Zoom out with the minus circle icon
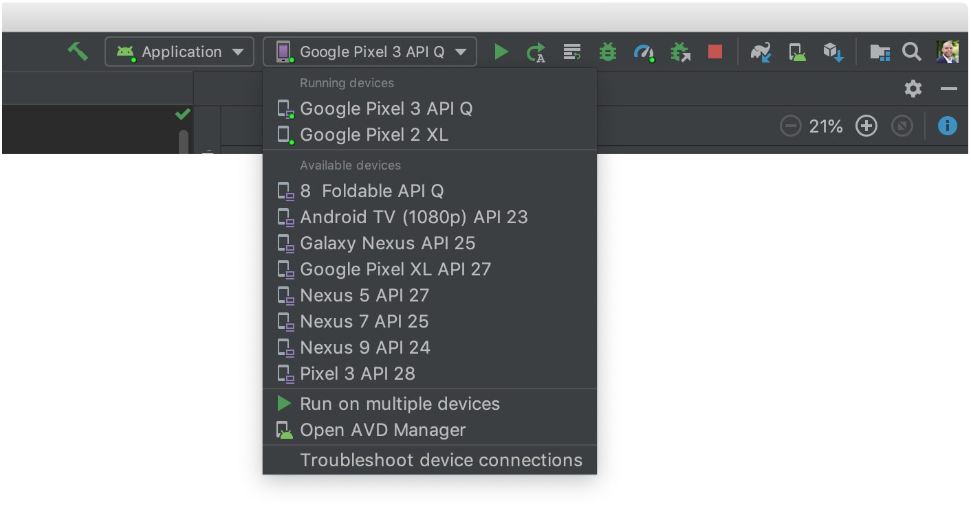This screenshot has width=971, height=515. tap(791, 126)
